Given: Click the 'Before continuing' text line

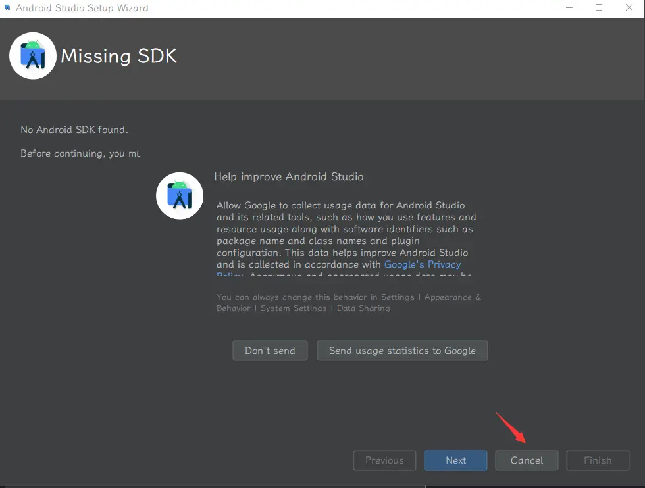Looking at the screenshot, I should click(80, 153).
